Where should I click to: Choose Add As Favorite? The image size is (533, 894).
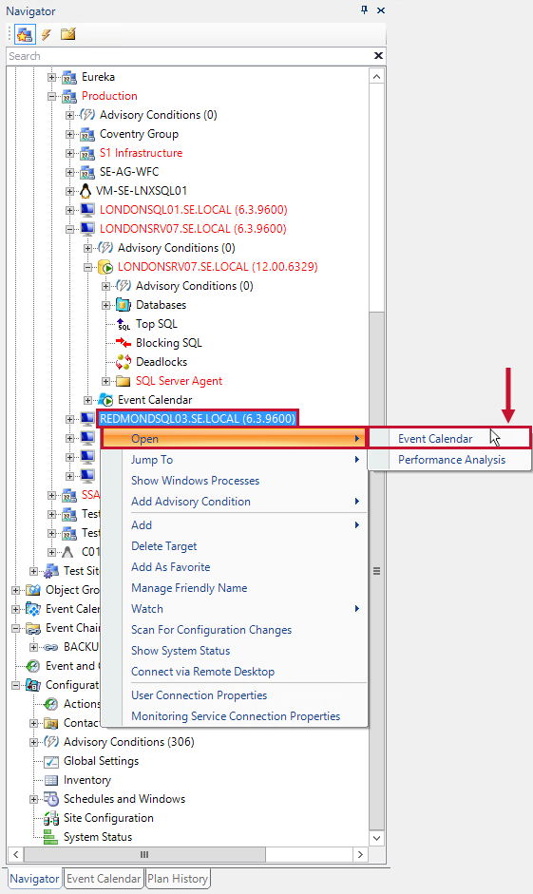[x=234, y=567]
